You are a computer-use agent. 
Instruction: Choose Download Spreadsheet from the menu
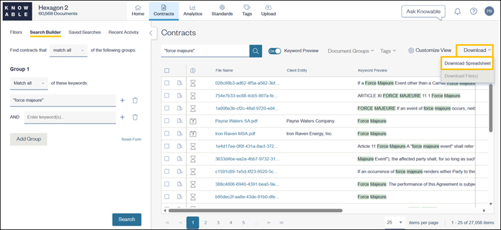[467, 64]
